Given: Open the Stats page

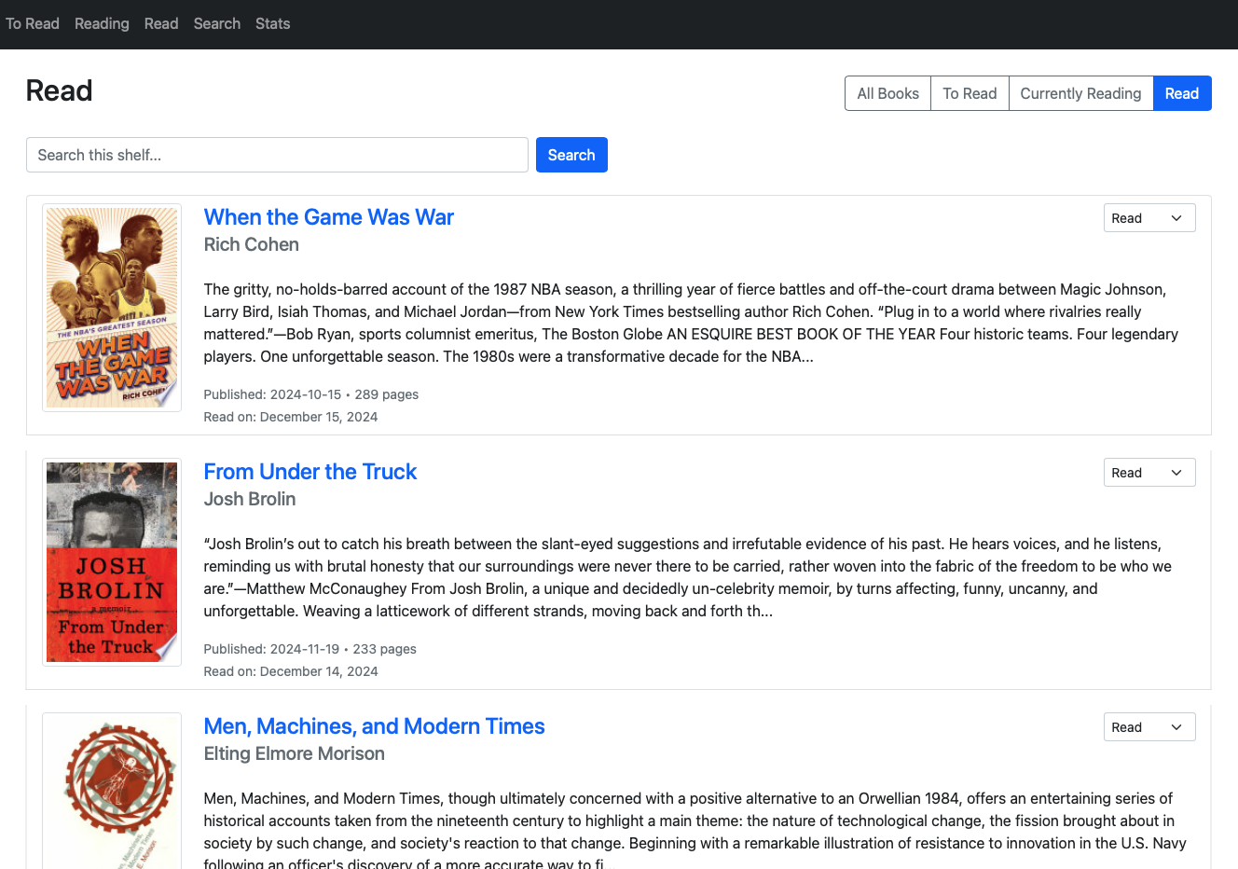Looking at the screenshot, I should tap(272, 23).
